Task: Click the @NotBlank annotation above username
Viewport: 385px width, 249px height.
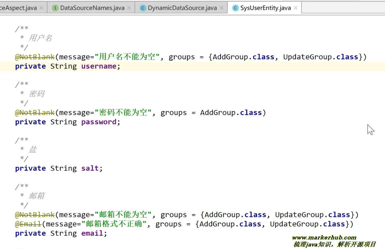Action: pos(34,57)
